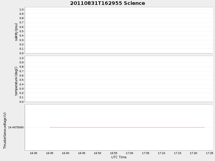
Task: Click the 1.0 tick on salinity axis
Action: click(x=21, y=9)
